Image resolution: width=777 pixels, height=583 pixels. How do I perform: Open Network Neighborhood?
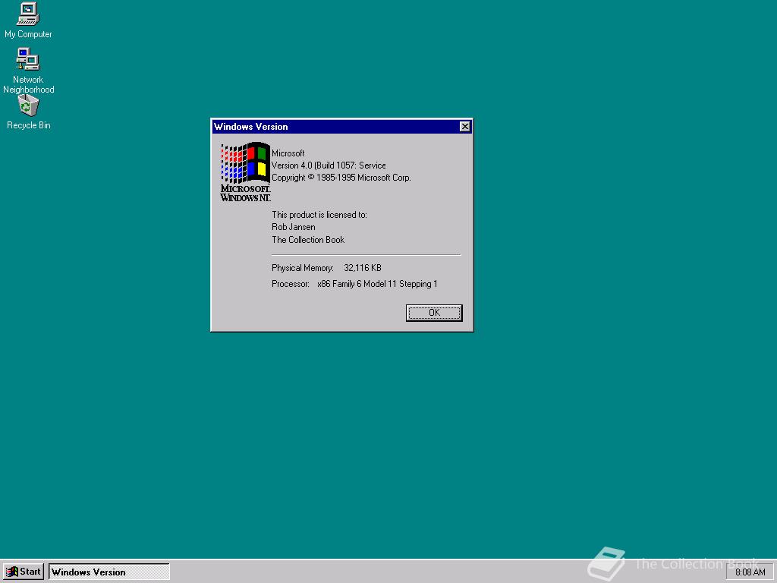point(27,59)
